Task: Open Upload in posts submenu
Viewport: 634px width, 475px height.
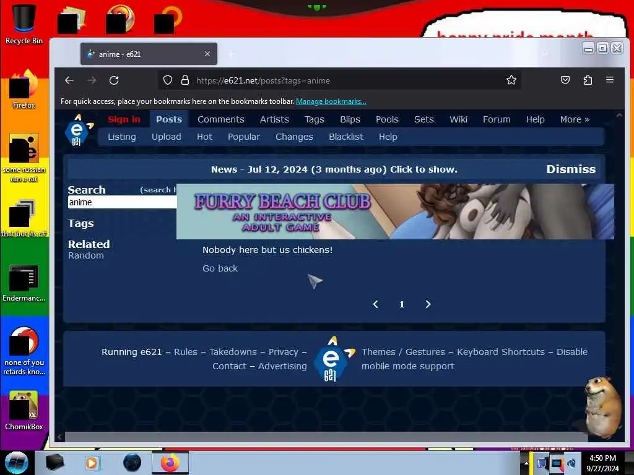Action: click(x=166, y=137)
